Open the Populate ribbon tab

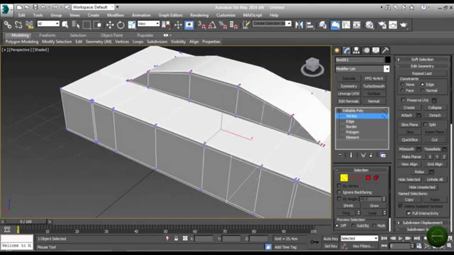[x=145, y=35]
